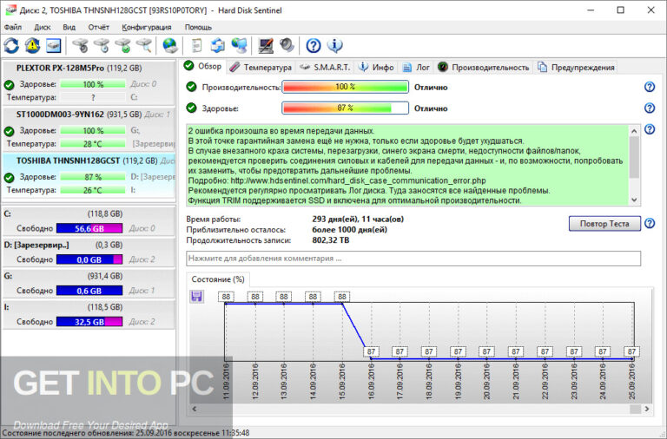The height and width of the screenshot is (439, 667).
Task: Click the 'более 1000 дня(ей)' remaining lifetime value
Action: (x=350, y=230)
